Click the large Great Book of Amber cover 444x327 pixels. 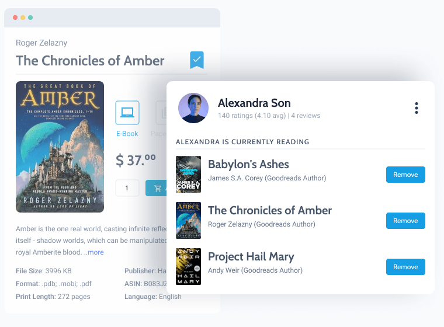tap(60, 147)
